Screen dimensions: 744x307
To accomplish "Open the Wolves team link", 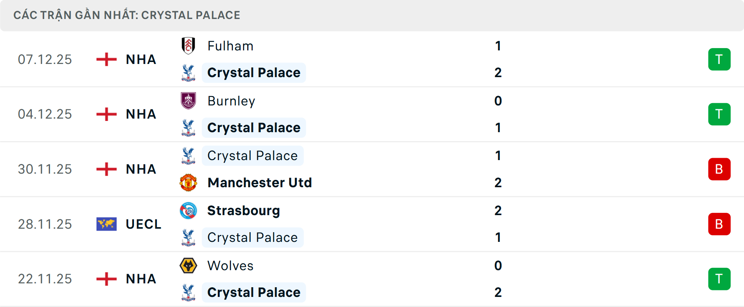I will click(230, 266).
